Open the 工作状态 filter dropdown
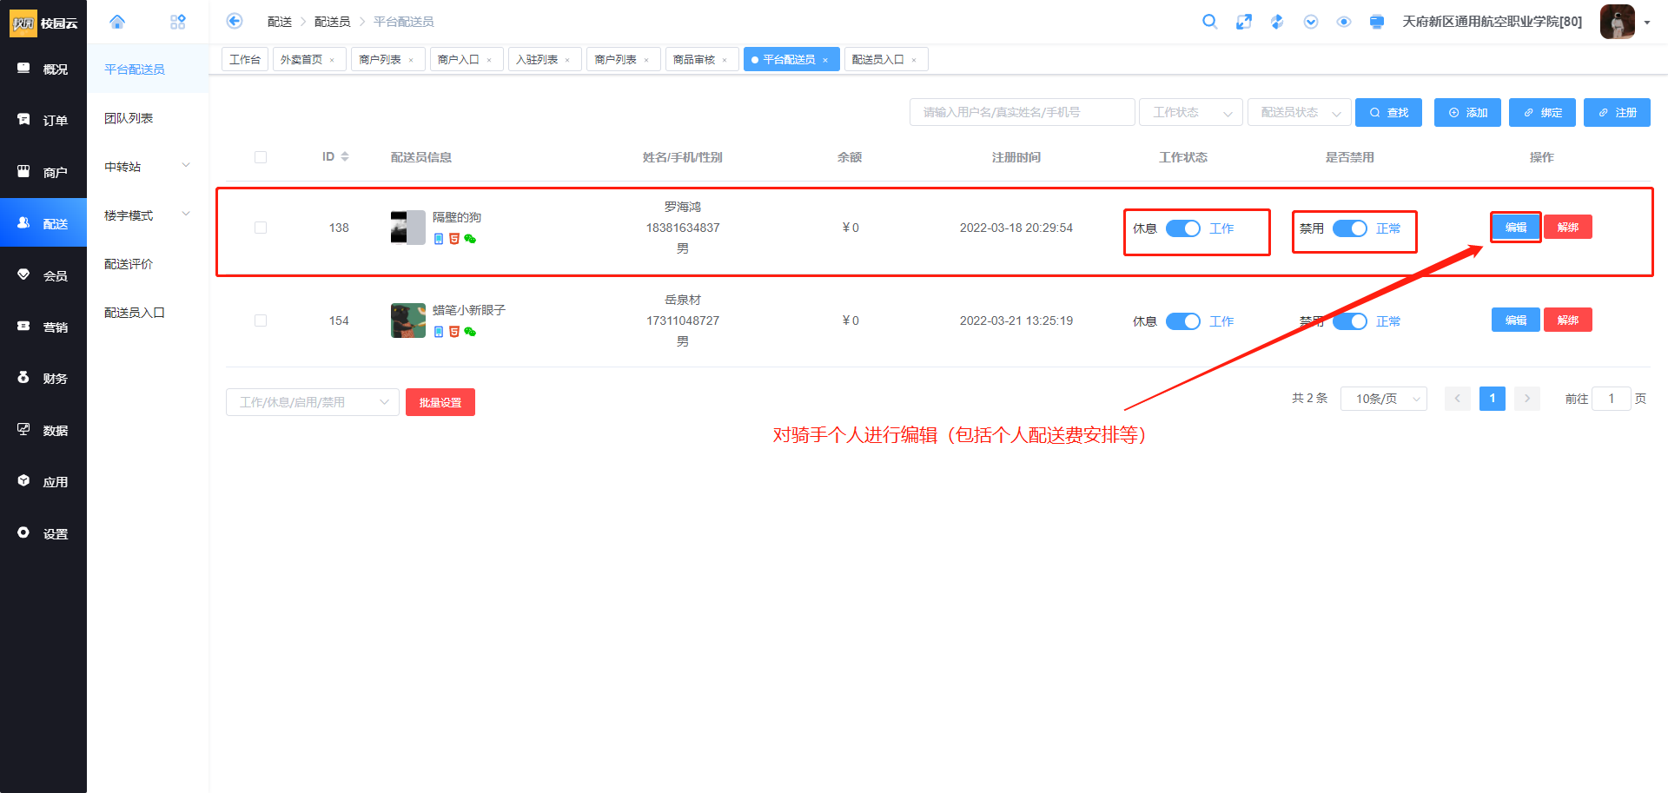This screenshot has height=793, width=1668. tap(1191, 112)
